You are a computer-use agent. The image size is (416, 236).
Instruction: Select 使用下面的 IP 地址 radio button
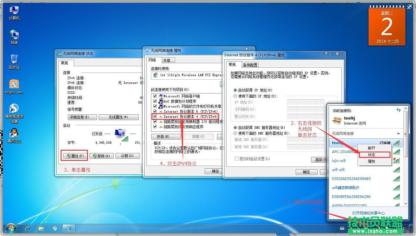235,96
